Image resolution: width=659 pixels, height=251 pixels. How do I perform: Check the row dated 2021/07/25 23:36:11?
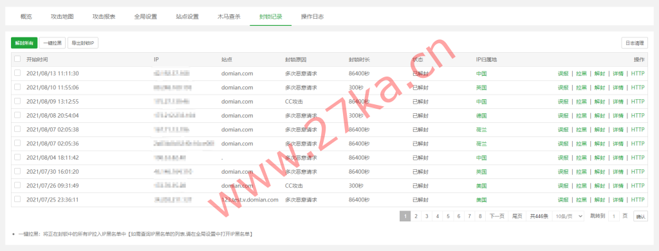tap(17, 200)
